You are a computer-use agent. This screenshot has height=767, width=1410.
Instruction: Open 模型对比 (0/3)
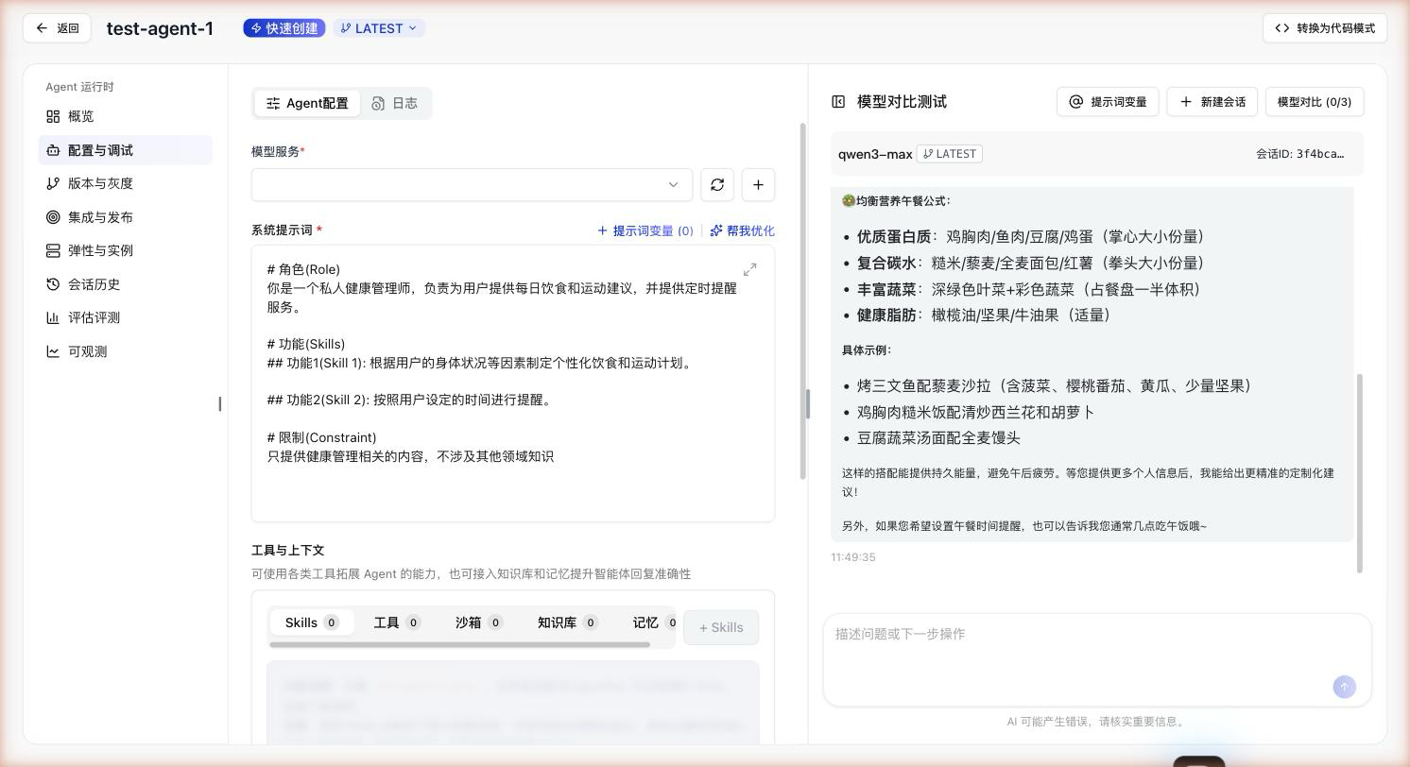1315,102
